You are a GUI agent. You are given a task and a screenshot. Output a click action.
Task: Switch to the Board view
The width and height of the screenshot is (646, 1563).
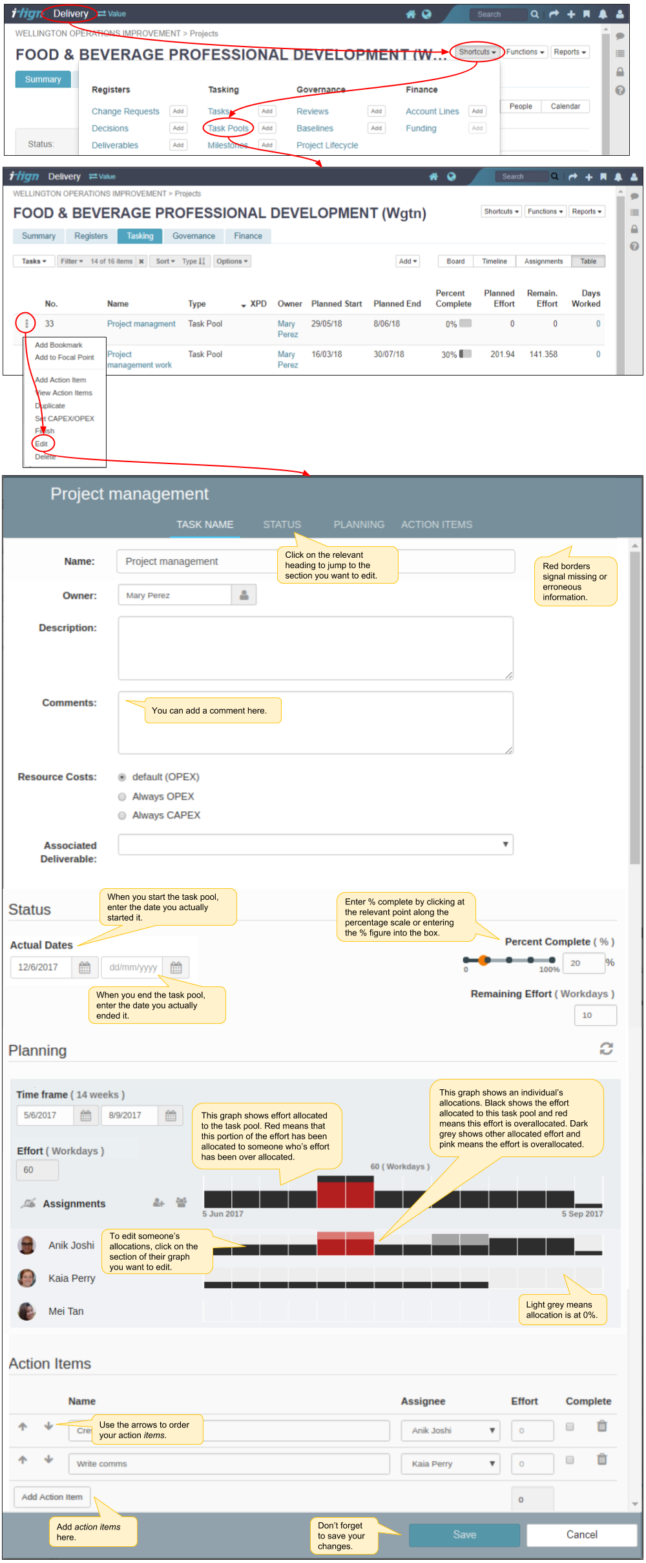pyautogui.click(x=455, y=261)
